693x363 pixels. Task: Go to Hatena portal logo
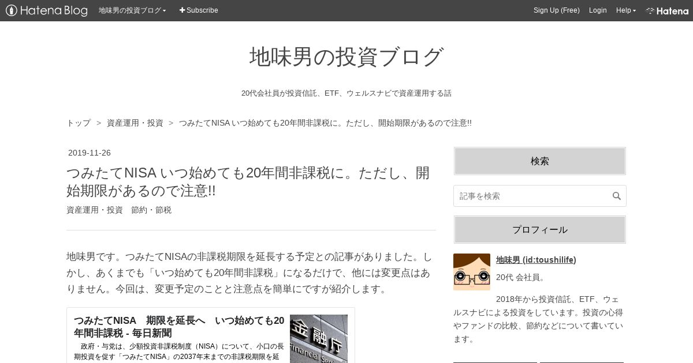[x=667, y=10]
